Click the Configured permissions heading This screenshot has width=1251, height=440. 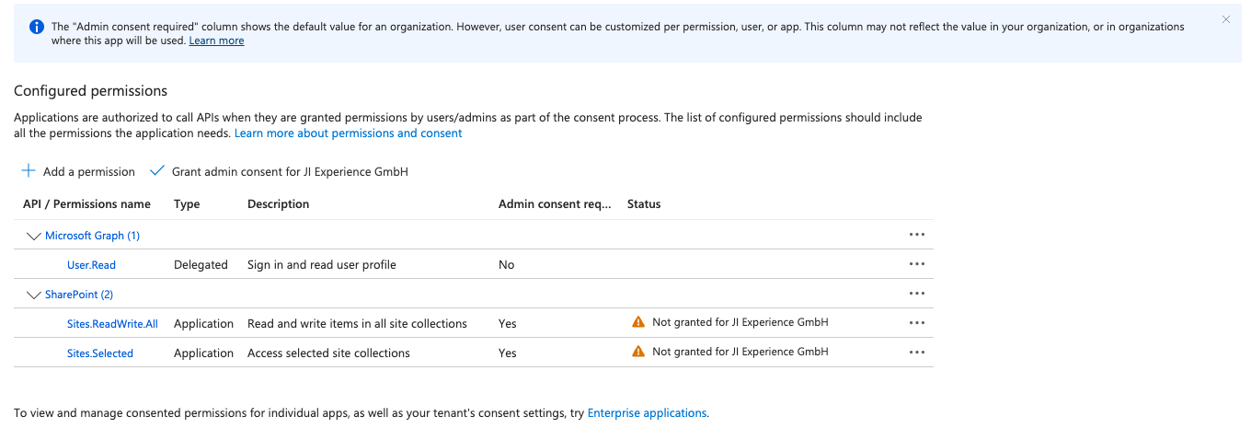tap(91, 91)
